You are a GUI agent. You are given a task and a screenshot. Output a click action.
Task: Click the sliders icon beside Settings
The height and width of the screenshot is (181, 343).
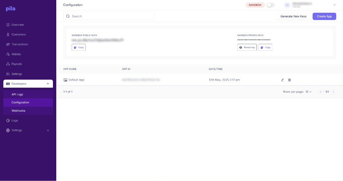[8, 74]
